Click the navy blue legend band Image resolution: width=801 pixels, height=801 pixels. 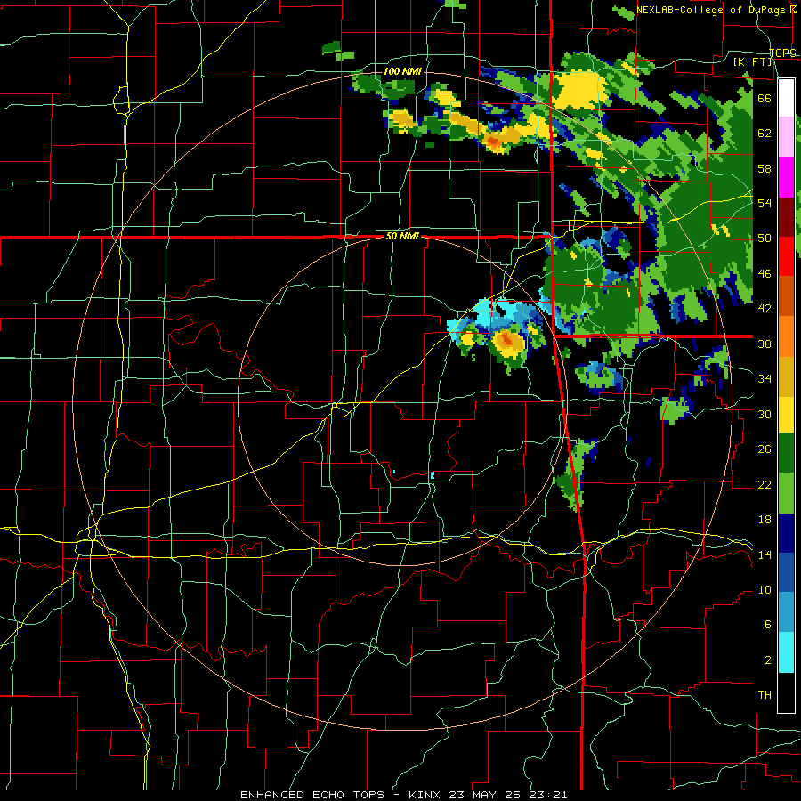tap(786, 533)
